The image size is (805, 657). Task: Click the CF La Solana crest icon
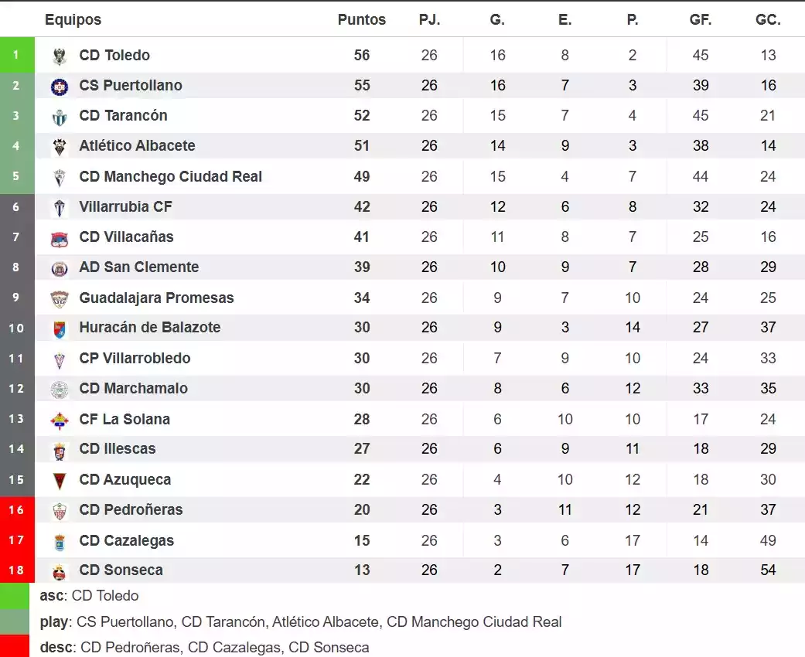coord(60,420)
